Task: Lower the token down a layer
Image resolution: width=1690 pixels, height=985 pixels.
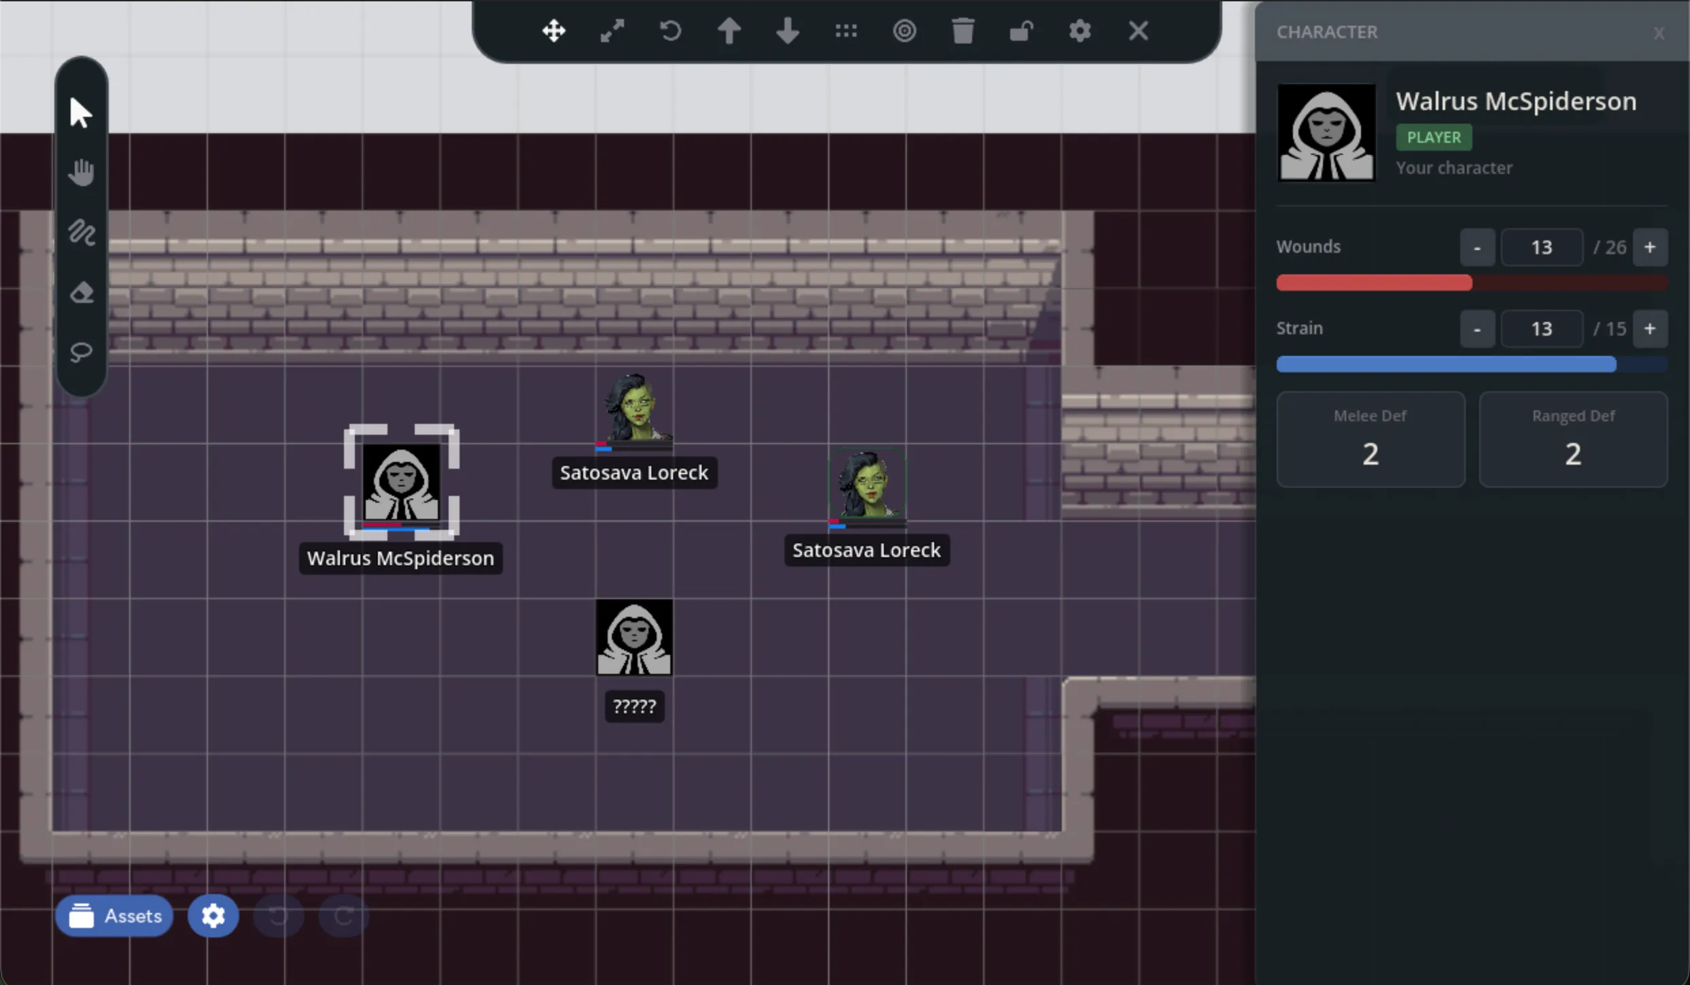Action: [787, 31]
